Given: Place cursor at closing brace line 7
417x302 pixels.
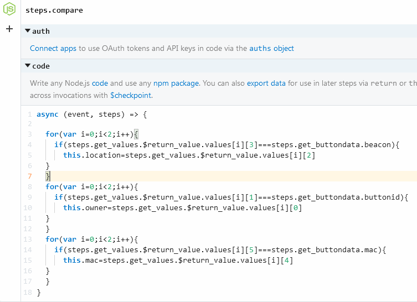Looking at the screenshot, I should coord(48,176).
